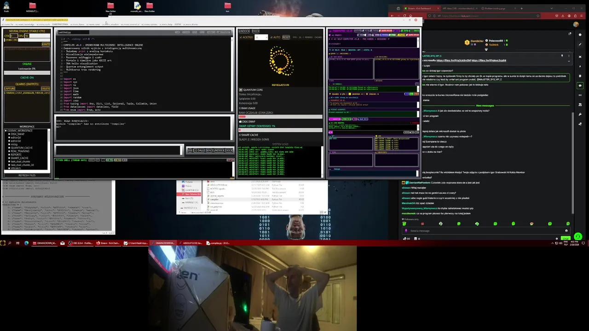
Task: Click the RAM usage progress bar
Action: [280, 117]
